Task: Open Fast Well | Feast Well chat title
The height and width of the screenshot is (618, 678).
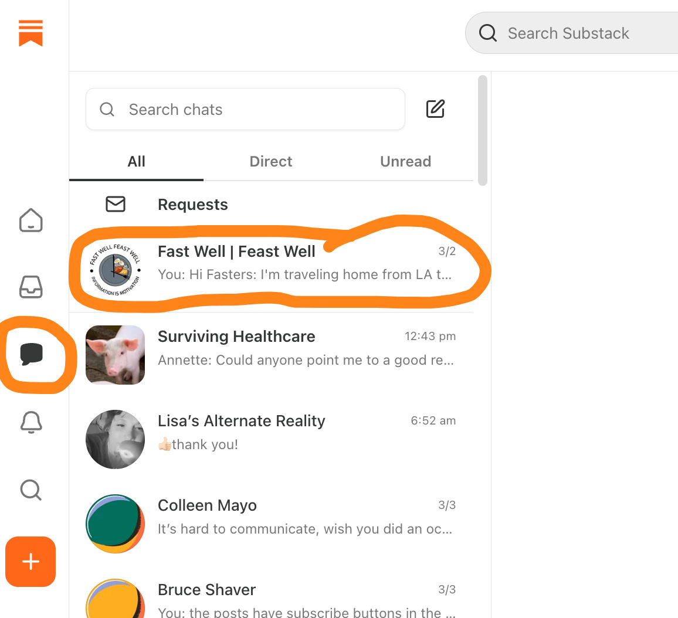Action: (x=236, y=251)
